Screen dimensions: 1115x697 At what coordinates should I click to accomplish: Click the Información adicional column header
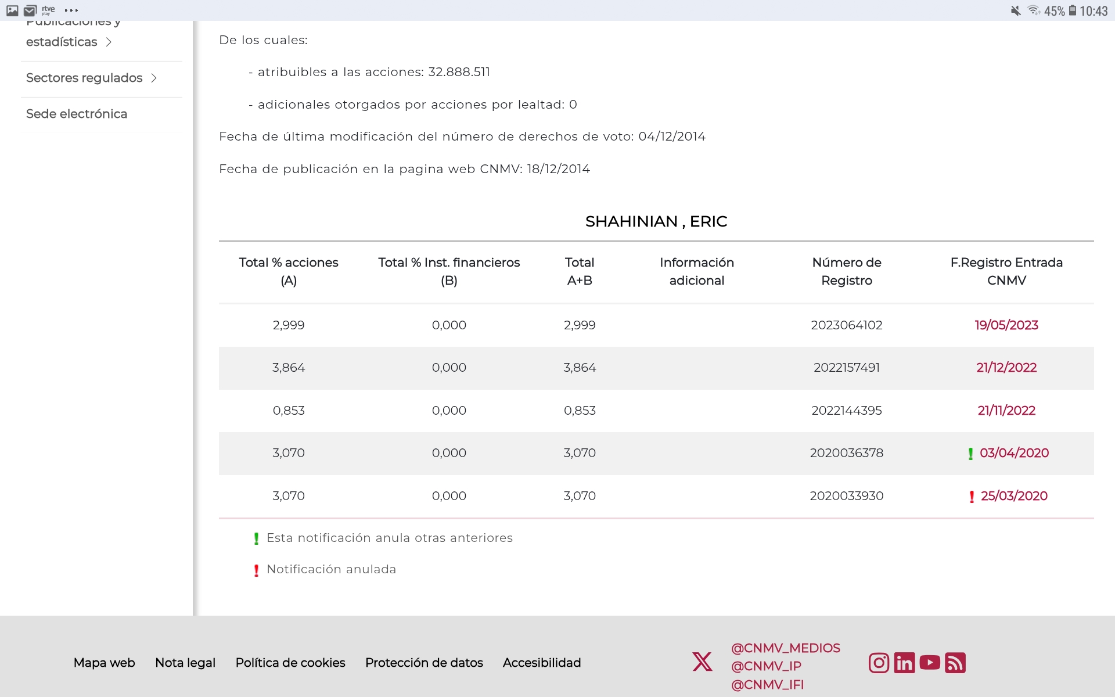(x=697, y=271)
